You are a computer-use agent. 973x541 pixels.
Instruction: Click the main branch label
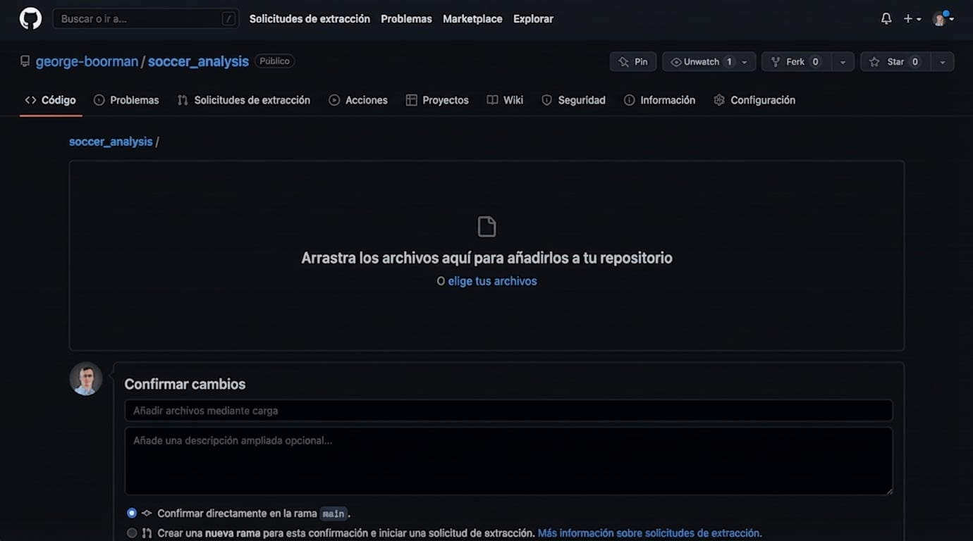click(333, 514)
